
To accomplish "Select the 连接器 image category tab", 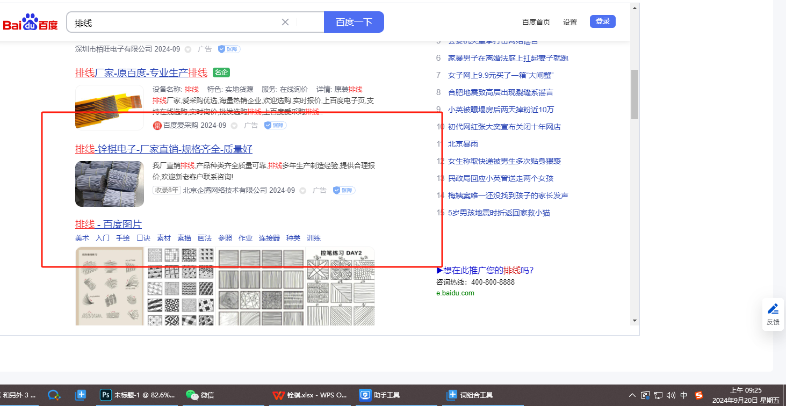I will pos(269,238).
